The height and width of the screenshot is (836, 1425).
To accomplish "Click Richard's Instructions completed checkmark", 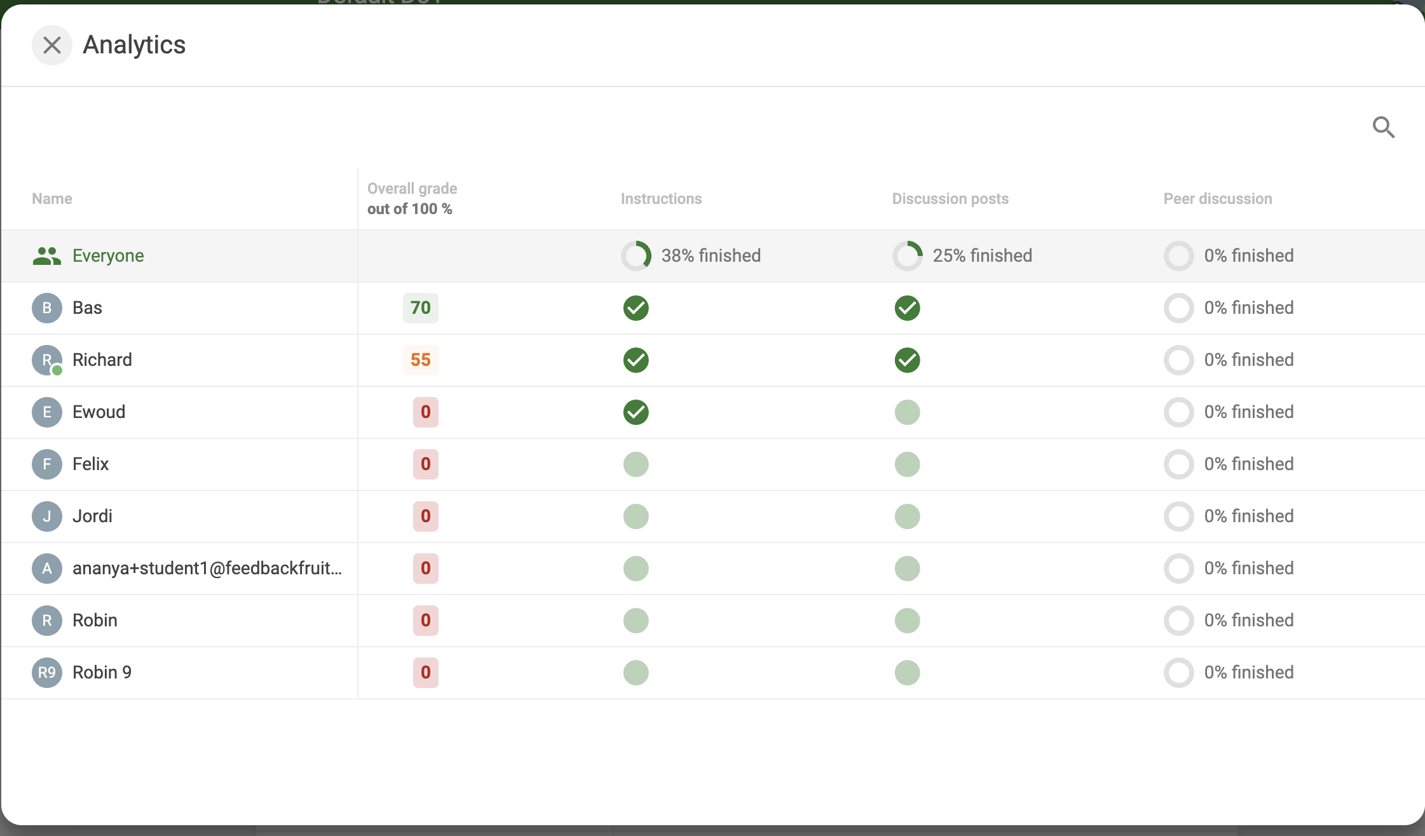I will (x=636, y=360).
